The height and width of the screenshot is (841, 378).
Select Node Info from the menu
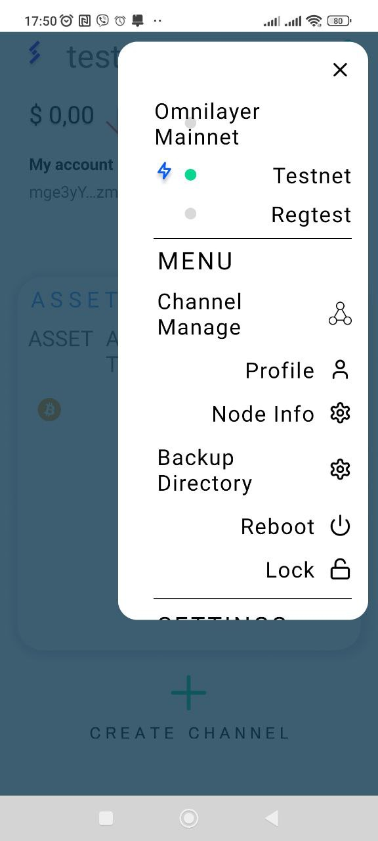click(262, 413)
